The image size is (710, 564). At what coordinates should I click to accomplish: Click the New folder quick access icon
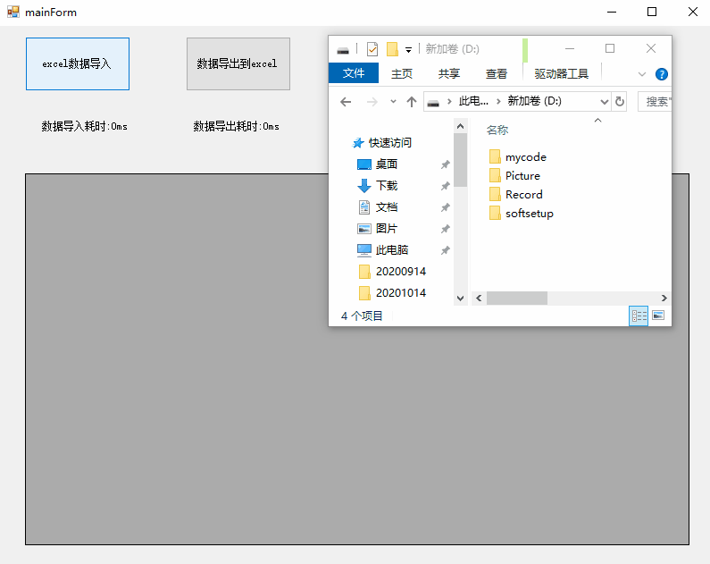pyautogui.click(x=392, y=49)
